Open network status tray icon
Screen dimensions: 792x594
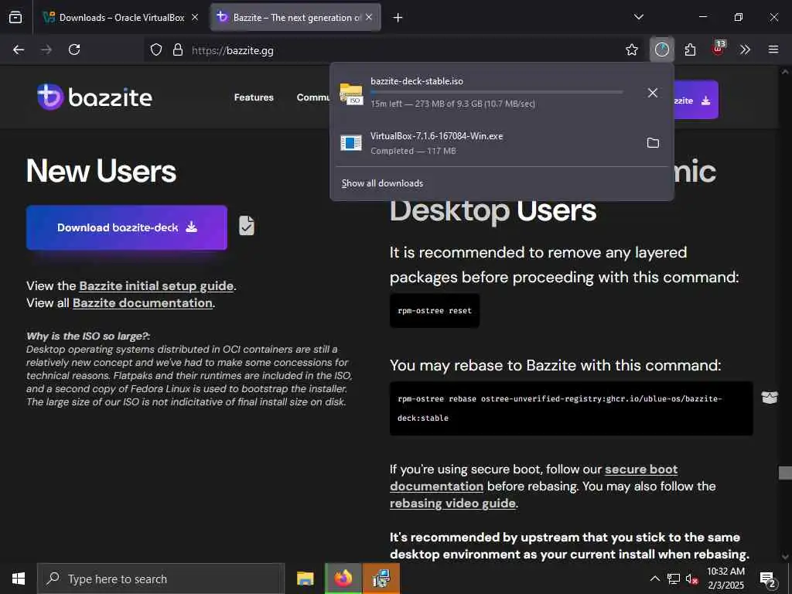pos(674,579)
